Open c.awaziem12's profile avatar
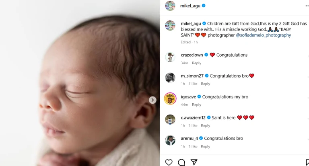Viewport: 309px width, 166px height. coord(170,119)
